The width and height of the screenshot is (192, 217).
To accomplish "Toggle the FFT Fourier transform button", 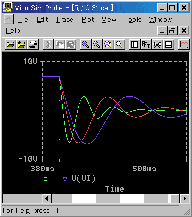I will click(x=146, y=44).
